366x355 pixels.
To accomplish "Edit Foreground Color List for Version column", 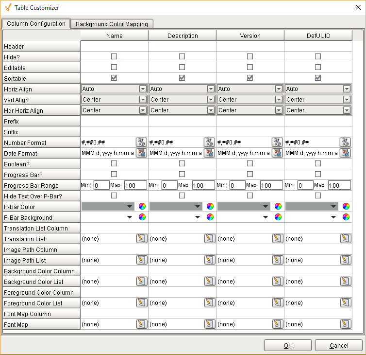I will (x=277, y=303).
